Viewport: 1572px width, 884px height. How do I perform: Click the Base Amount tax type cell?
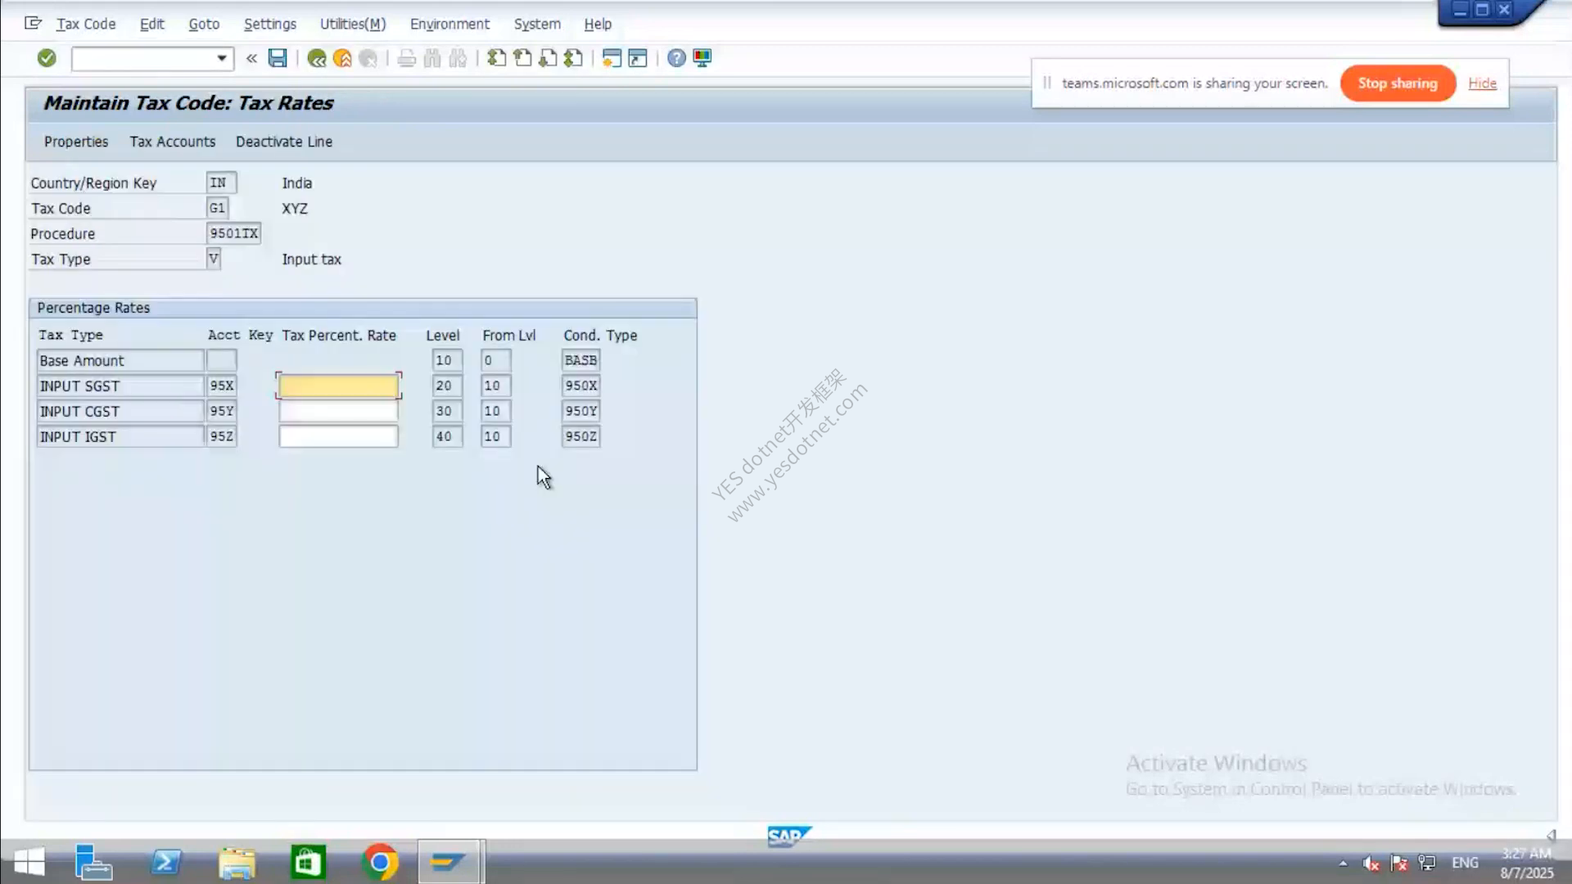click(x=120, y=360)
